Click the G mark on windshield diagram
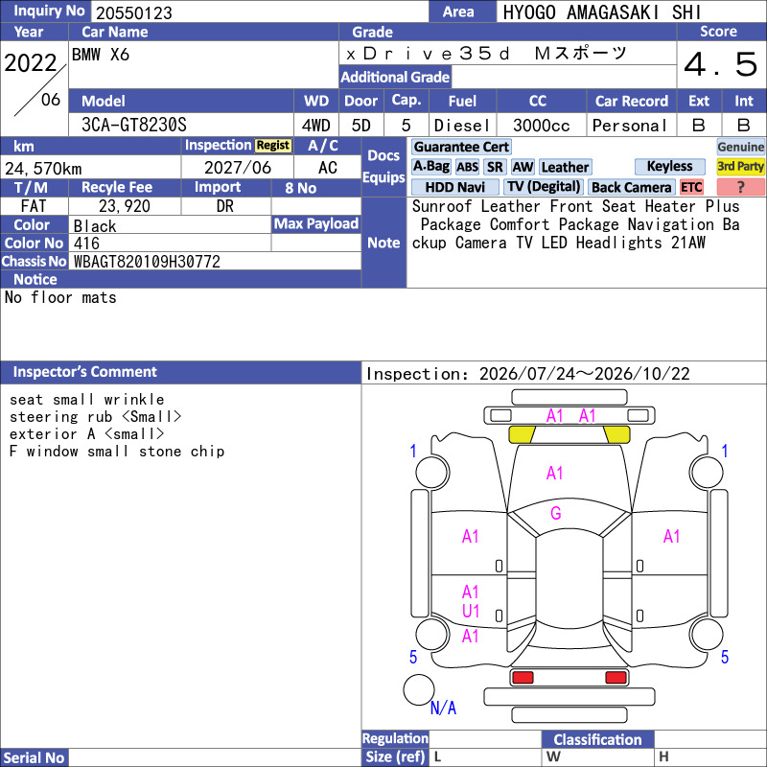This screenshot has height=767, width=767. pos(556,513)
